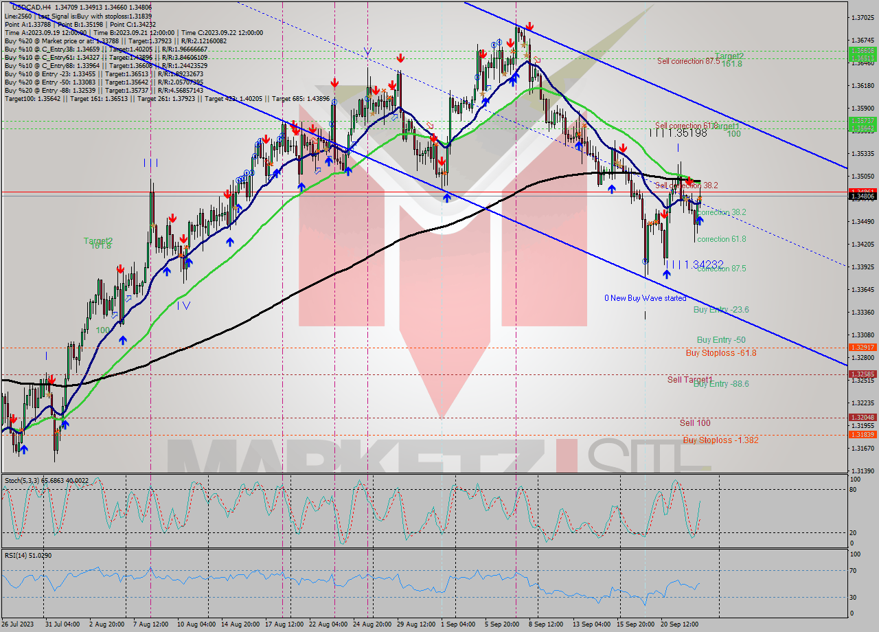Click 'Sell correction 87.5' label
Screen dimensions: 879x632
click(688, 61)
